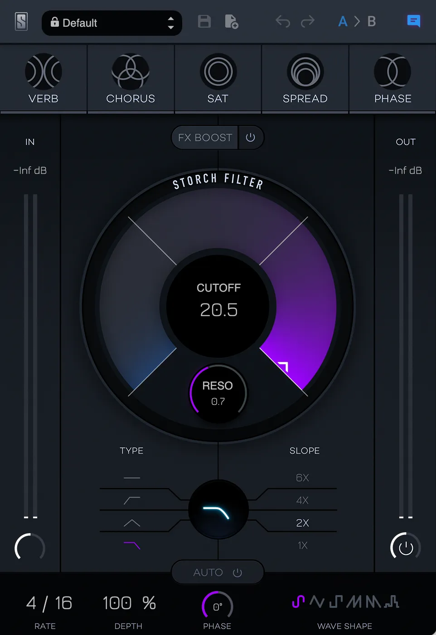Viewport: 436px width, 635px height.
Task: Click the redo arrow icon
Action: (307, 21)
